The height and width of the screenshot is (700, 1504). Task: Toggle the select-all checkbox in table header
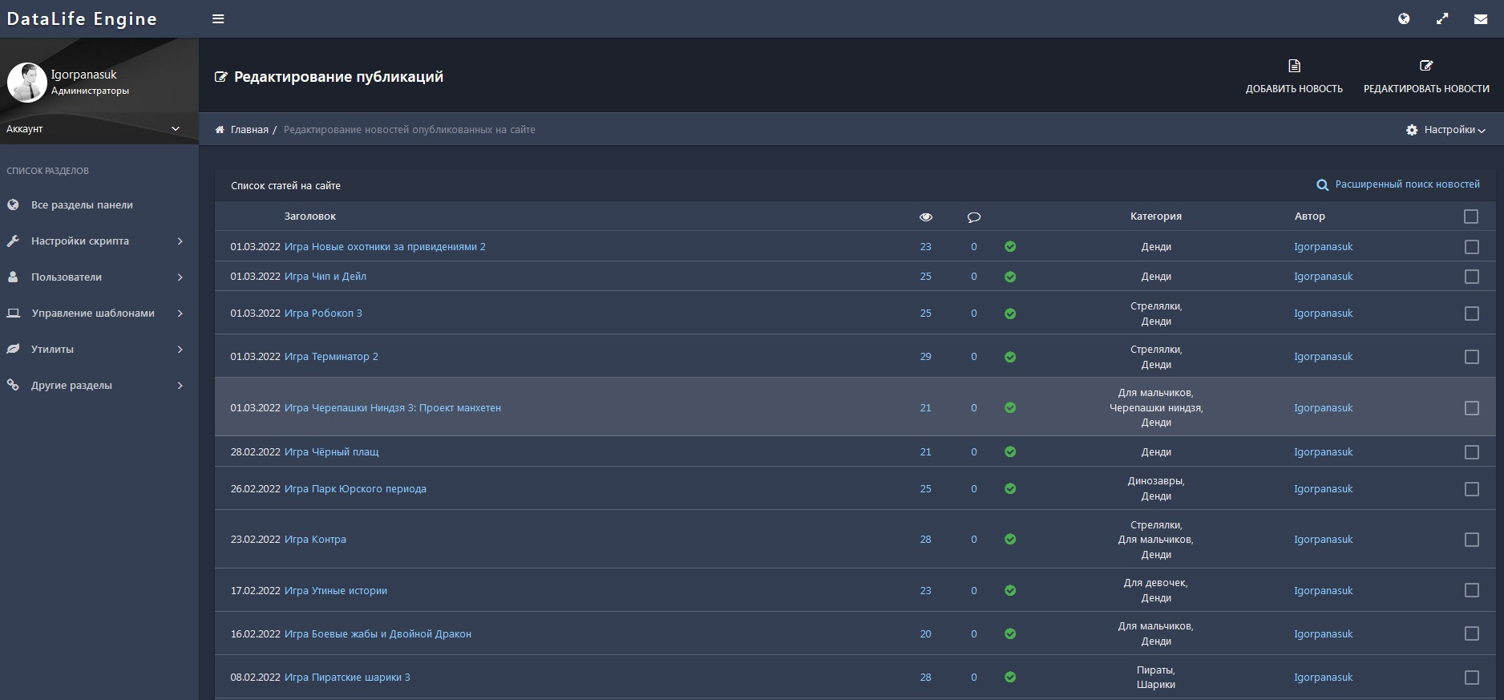click(1471, 216)
